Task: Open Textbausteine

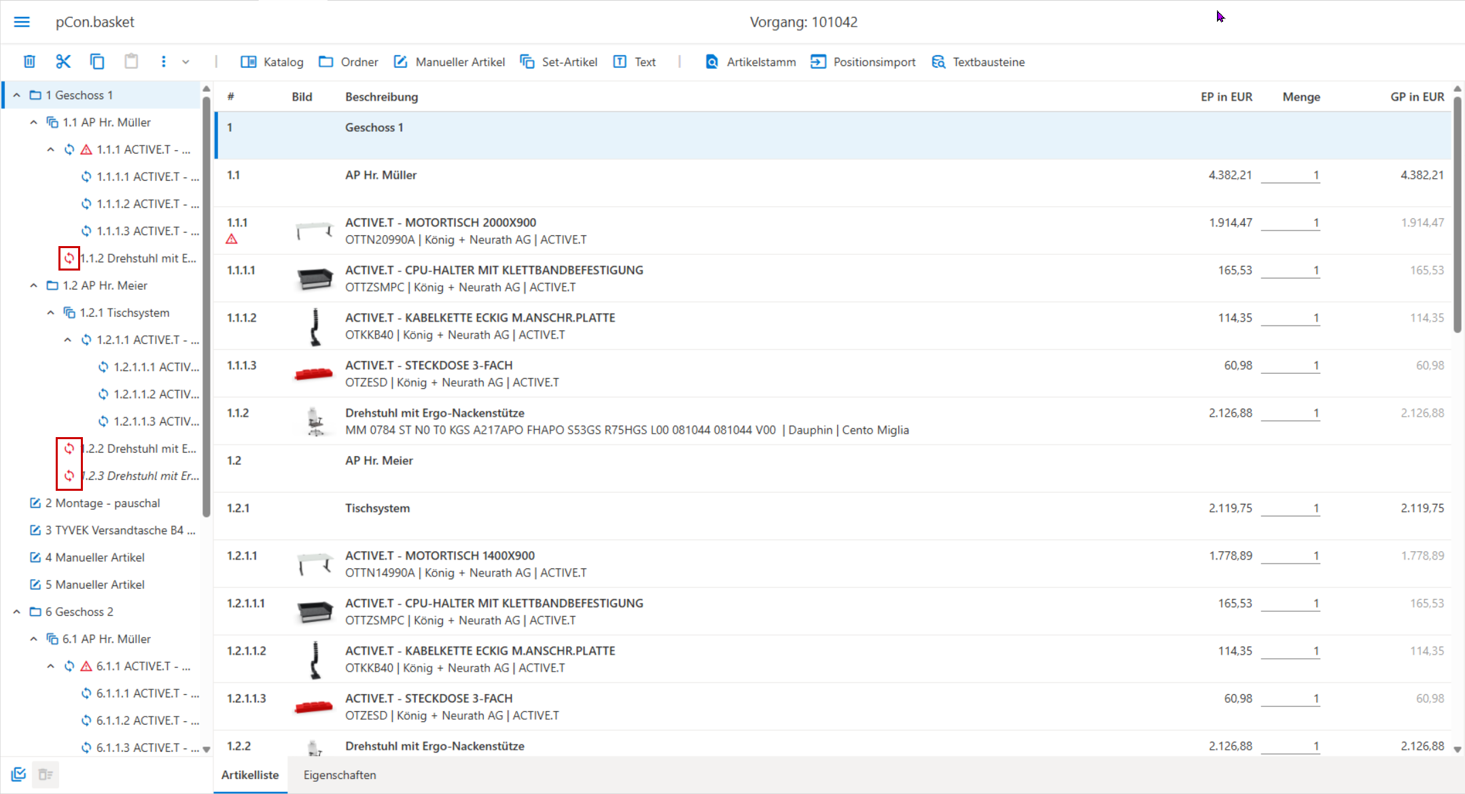Action: (x=978, y=62)
